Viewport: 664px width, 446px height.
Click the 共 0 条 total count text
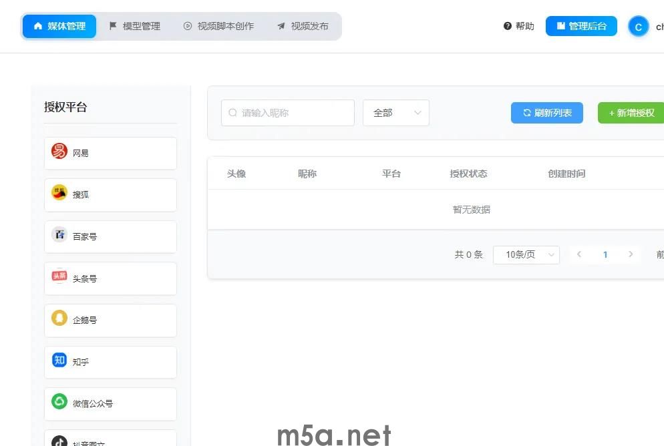[468, 255]
